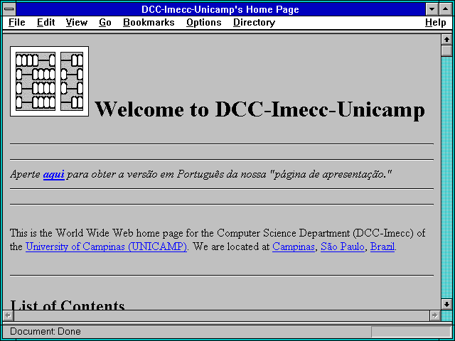Open the Bookmarks menu
This screenshot has height=341, width=455.
pos(149,23)
